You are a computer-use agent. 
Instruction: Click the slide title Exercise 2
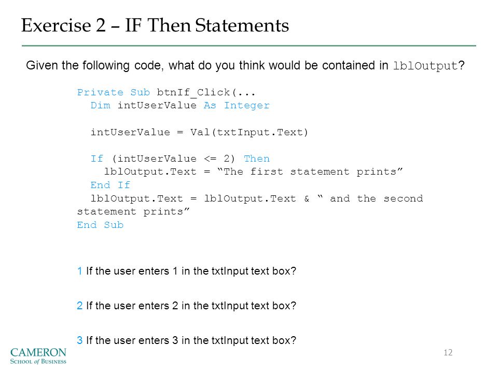pos(155,25)
